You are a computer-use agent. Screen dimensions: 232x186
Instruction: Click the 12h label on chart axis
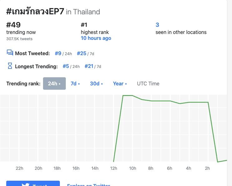coord(114,168)
